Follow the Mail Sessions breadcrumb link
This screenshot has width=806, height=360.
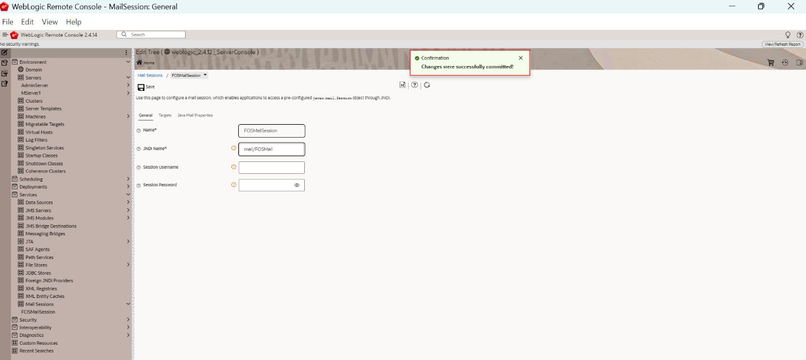click(150, 75)
